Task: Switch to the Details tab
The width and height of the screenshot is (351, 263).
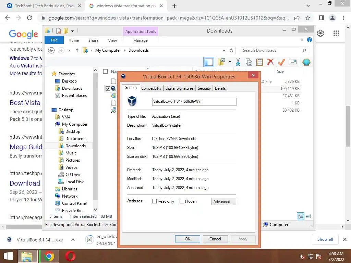Action: [x=220, y=88]
